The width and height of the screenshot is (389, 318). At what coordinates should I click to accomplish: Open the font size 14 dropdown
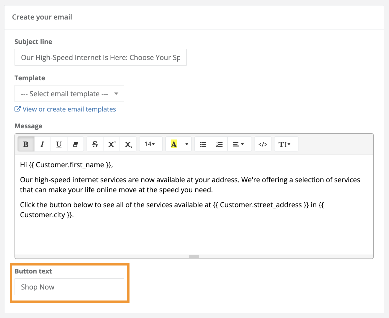(150, 144)
